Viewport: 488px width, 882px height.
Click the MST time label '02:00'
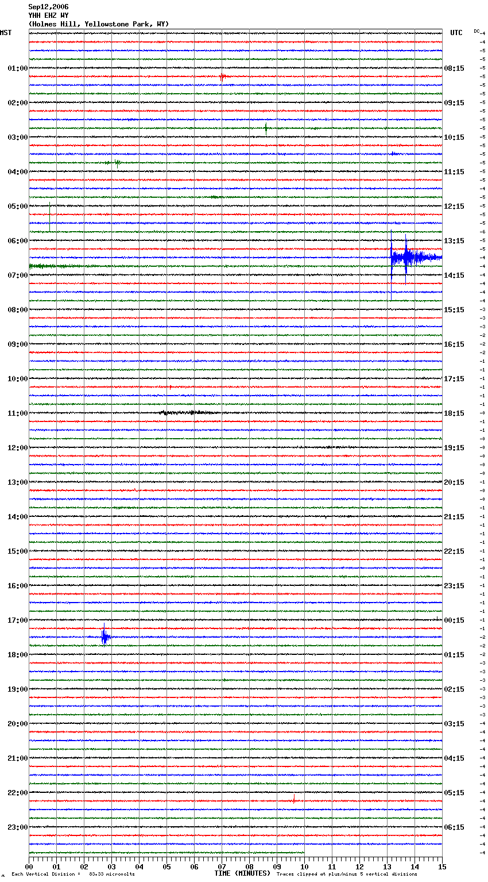[18, 103]
